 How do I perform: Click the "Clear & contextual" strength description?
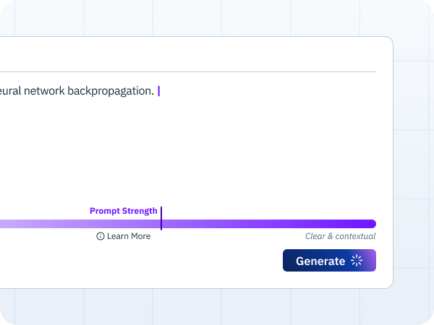[340, 236]
